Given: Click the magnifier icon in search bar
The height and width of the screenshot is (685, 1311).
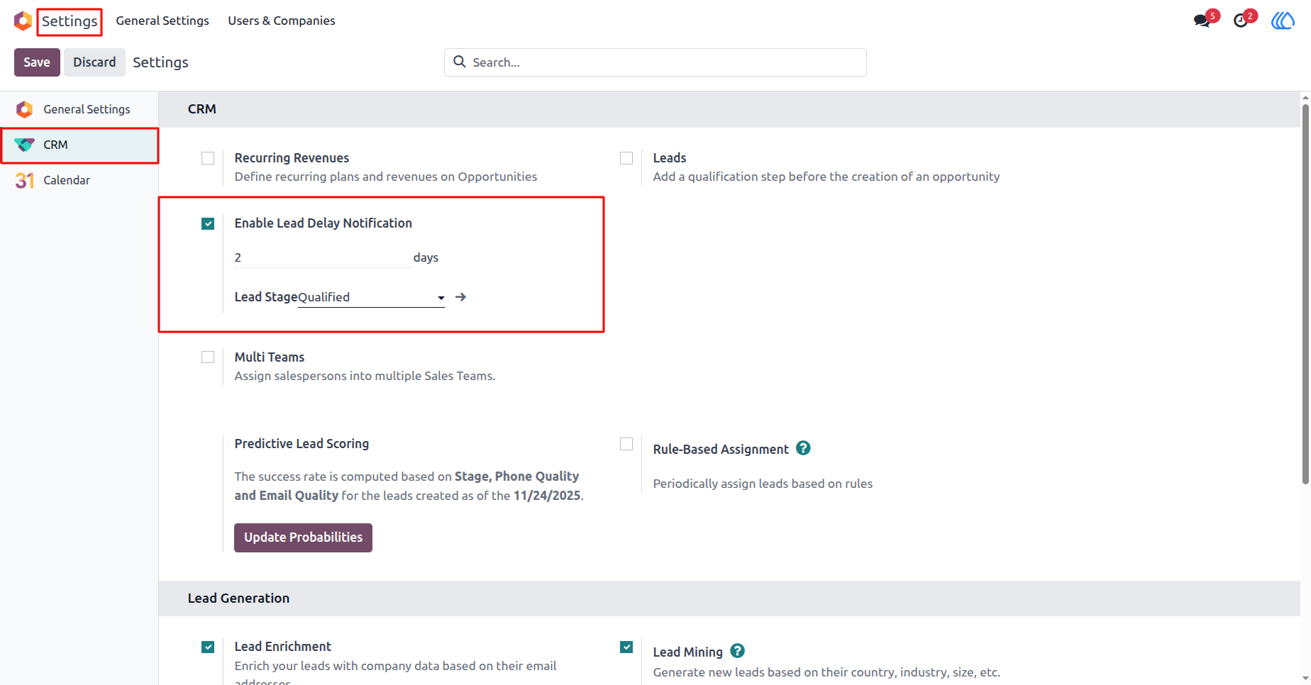Looking at the screenshot, I should (x=460, y=62).
